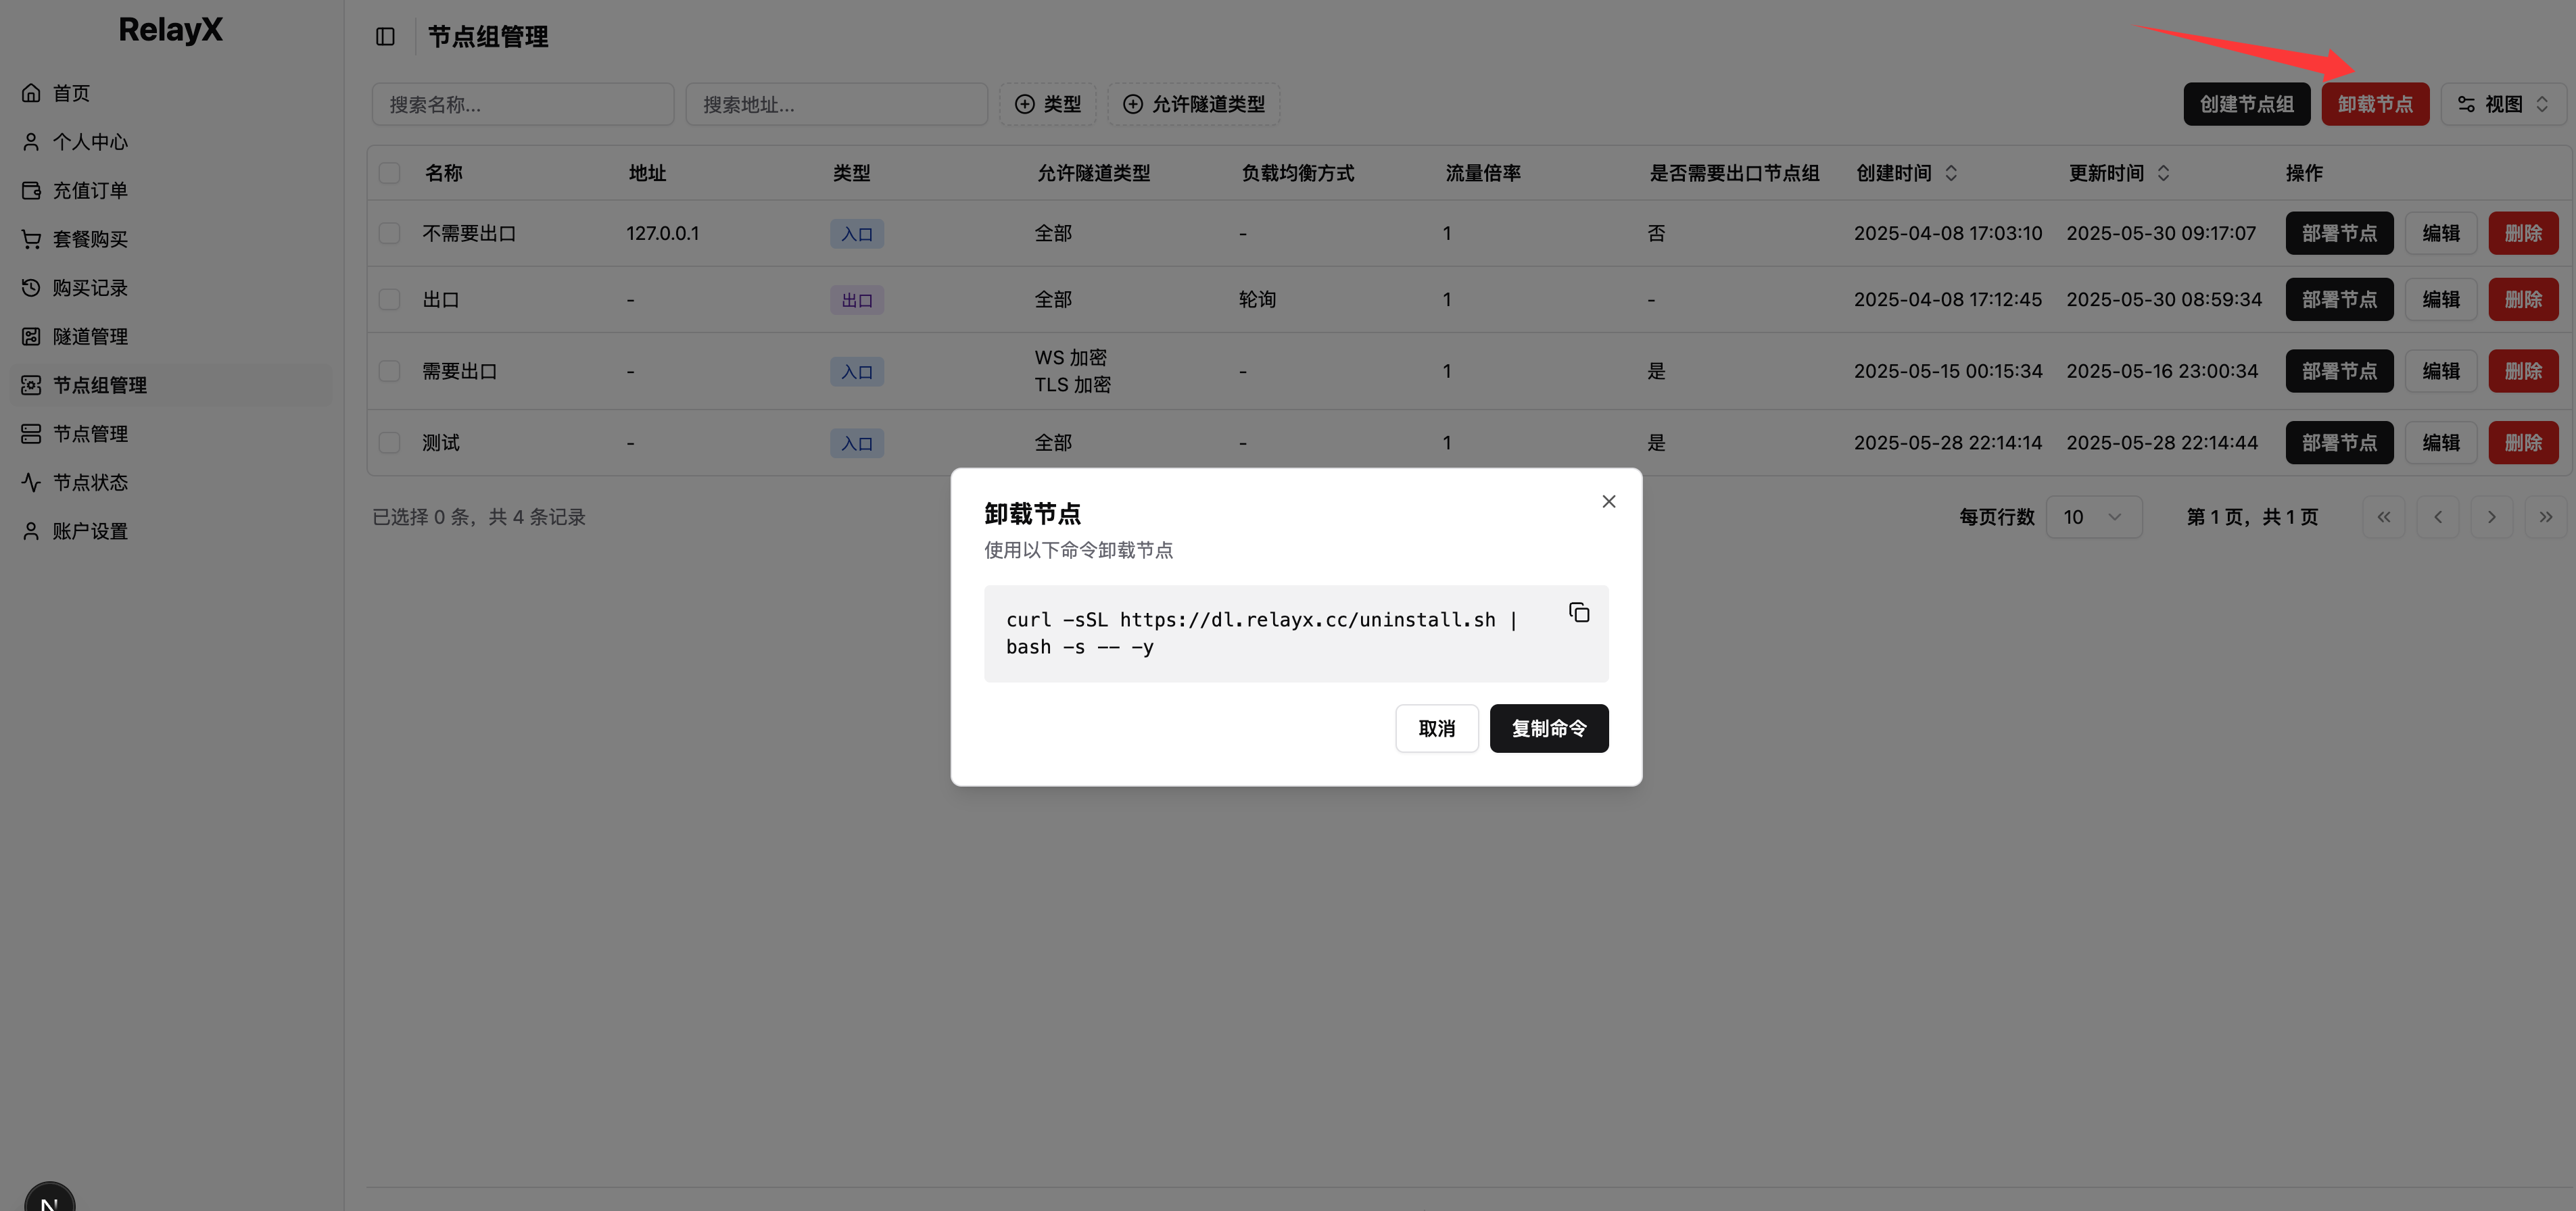This screenshot has width=2576, height=1211.
Task: Close the uninstall node dialog
Action: pos(1608,501)
